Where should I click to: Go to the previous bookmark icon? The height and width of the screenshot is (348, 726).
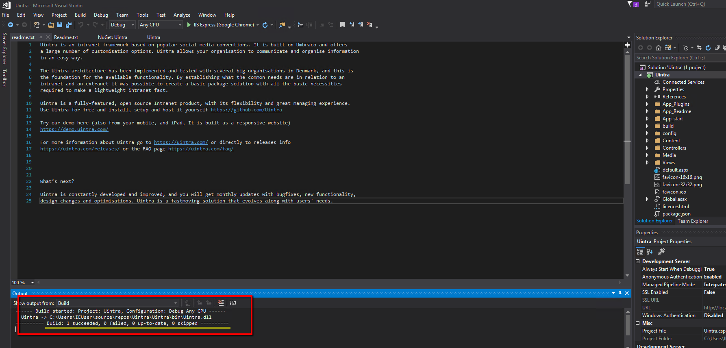point(352,25)
